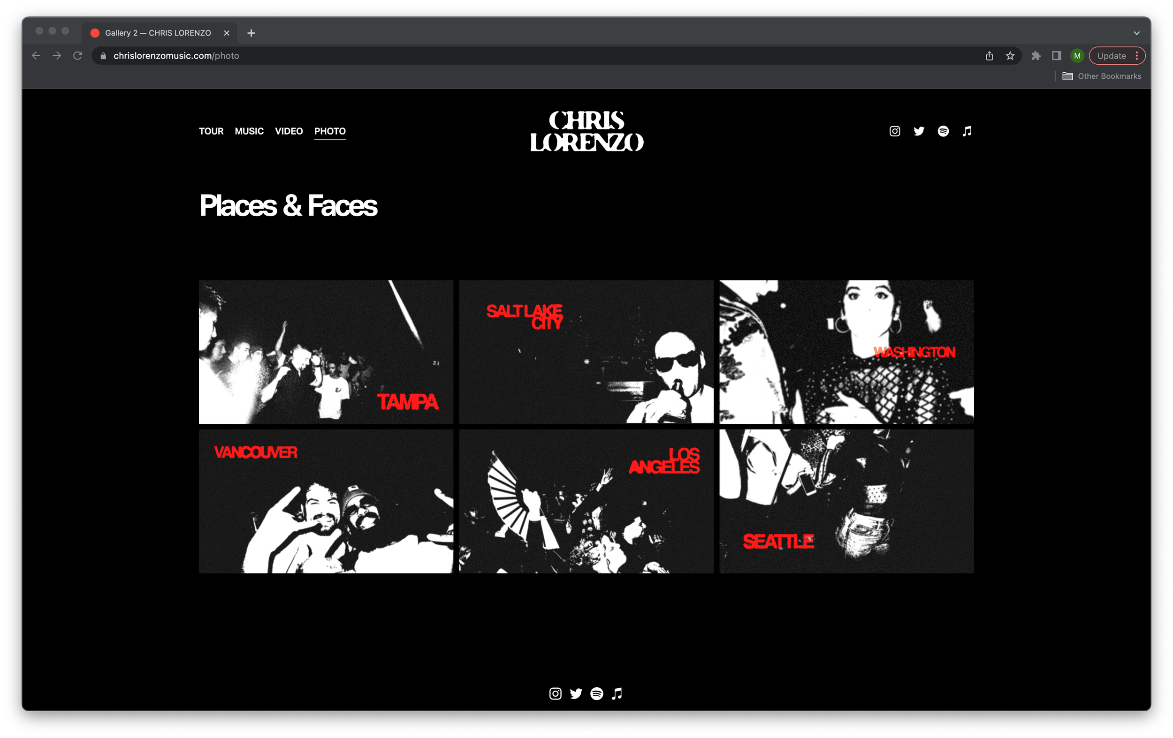The width and height of the screenshot is (1173, 738).
Task: Click the header music note icon
Action: point(967,131)
